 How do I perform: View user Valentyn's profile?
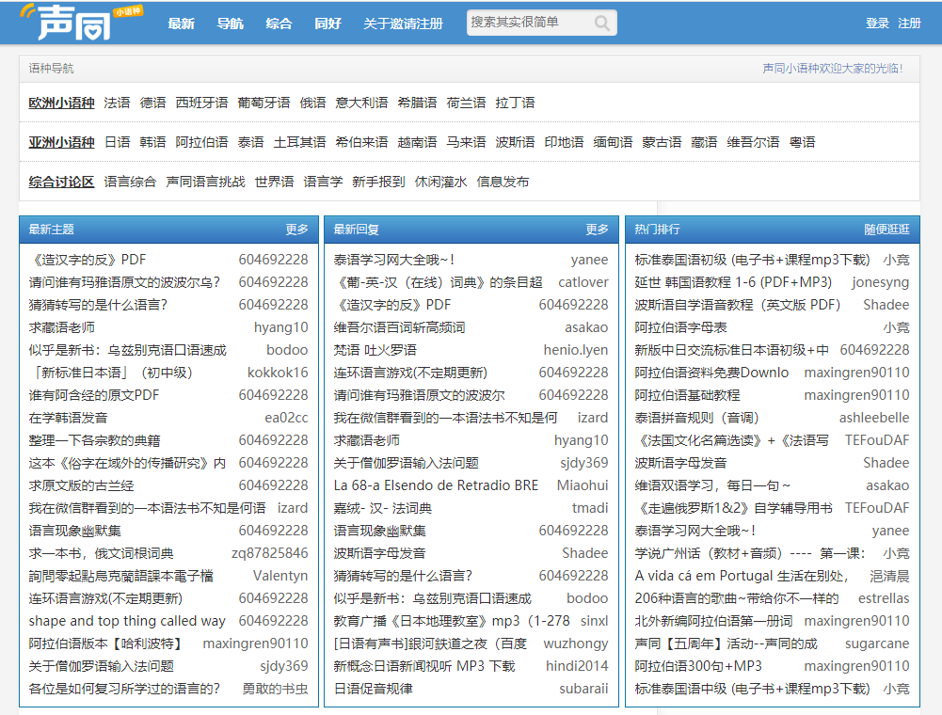[x=279, y=576]
